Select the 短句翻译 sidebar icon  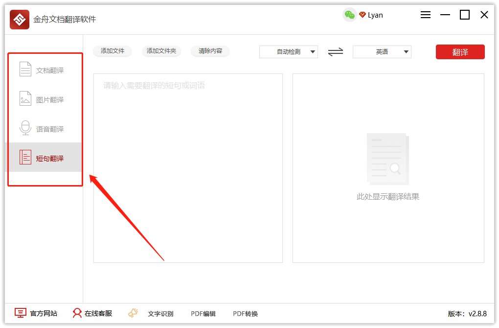[x=25, y=157]
